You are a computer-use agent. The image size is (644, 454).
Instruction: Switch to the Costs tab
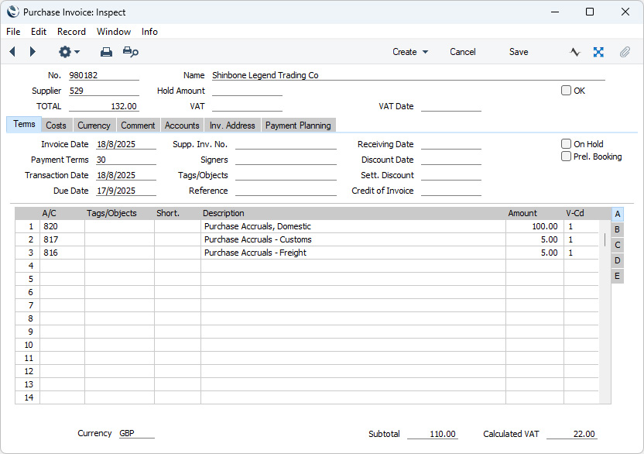tap(56, 126)
